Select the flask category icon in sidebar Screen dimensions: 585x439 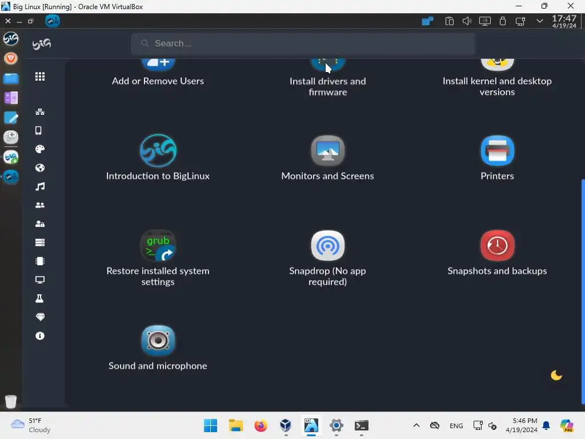[39, 298]
